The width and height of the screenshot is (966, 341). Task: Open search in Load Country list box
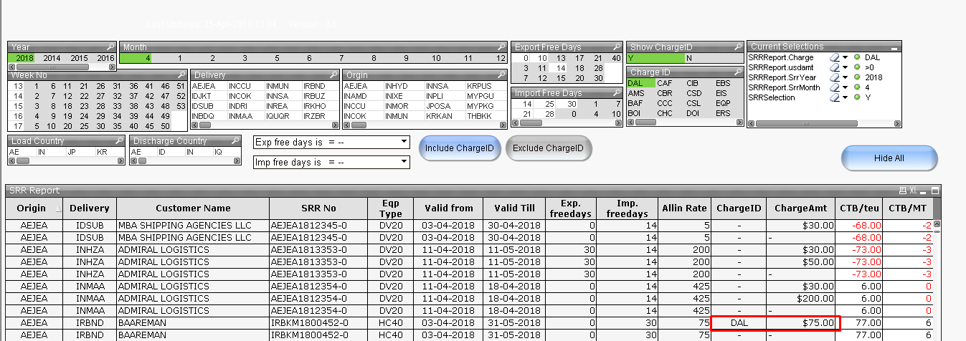click(119, 141)
